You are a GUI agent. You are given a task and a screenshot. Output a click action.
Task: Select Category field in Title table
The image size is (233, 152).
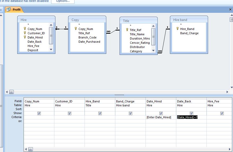[136, 51]
